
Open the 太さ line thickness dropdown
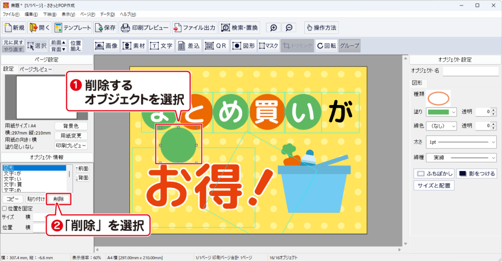(492, 142)
